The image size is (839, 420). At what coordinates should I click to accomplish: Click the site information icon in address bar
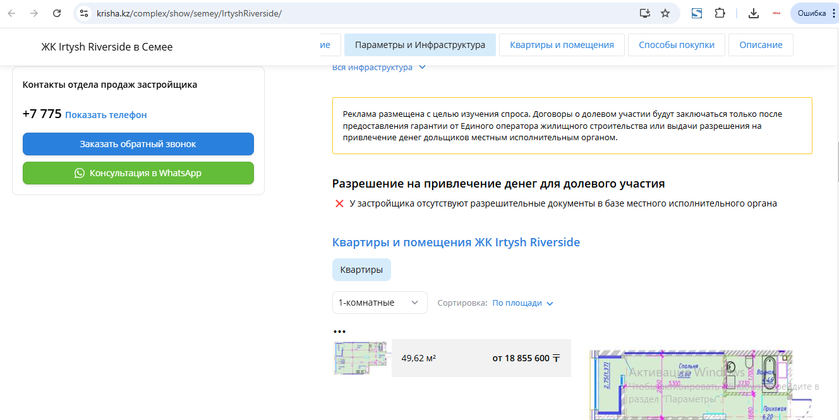click(84, 13)
